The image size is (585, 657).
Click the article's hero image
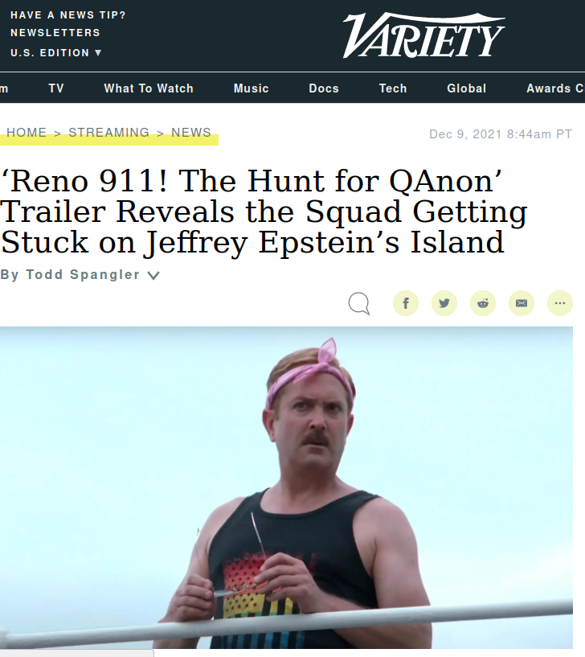click(x=286, y=487)
